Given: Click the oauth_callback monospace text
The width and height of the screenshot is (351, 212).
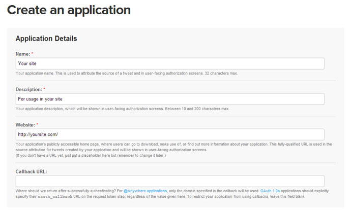Looking at the screenshot, I should click(x=55, y=197).
